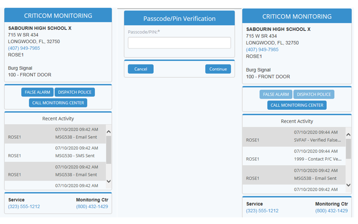The width and height of the screenshot is (358, 224).
Task: Click DISPATCH POLICE button in left panel
Action: point(75,92)
